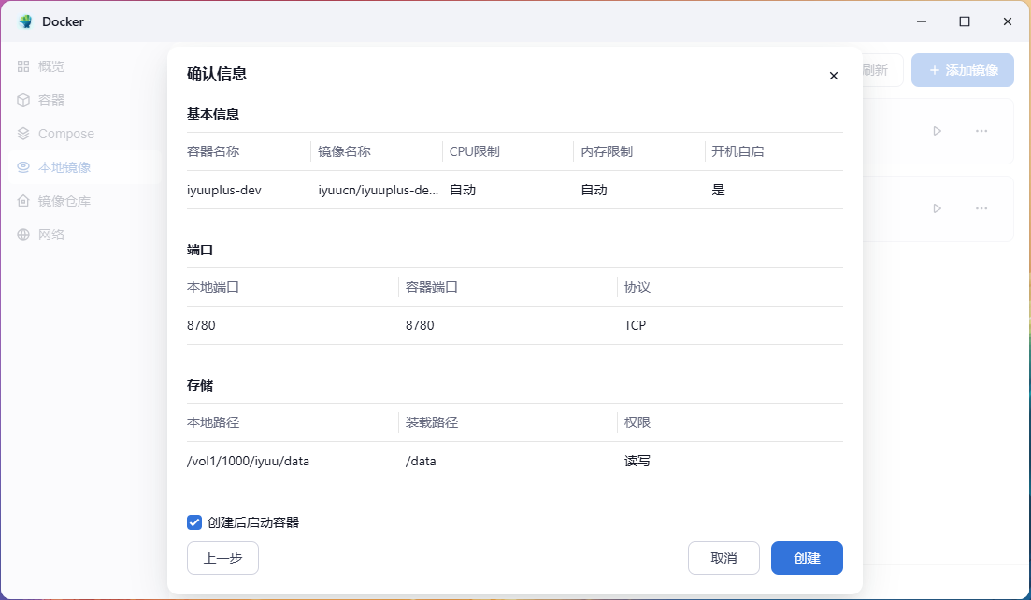Screen dimensions: 1031x600
Task: Click the 容器 cube icon in sidebar
Action: 23,100
